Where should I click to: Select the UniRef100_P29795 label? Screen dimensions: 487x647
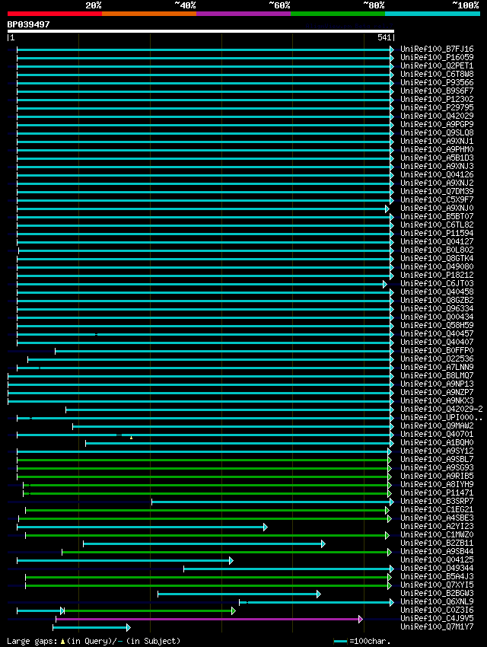click(x=437, y=107)
